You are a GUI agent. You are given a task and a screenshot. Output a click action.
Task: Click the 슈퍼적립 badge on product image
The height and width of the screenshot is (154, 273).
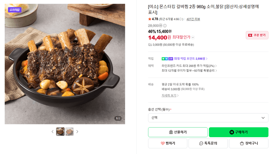15,10
